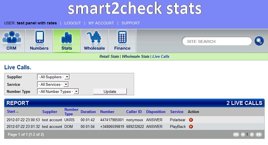268x145 pixels.
Task: Go to previous report page
Action: click(x=243, y=135)
